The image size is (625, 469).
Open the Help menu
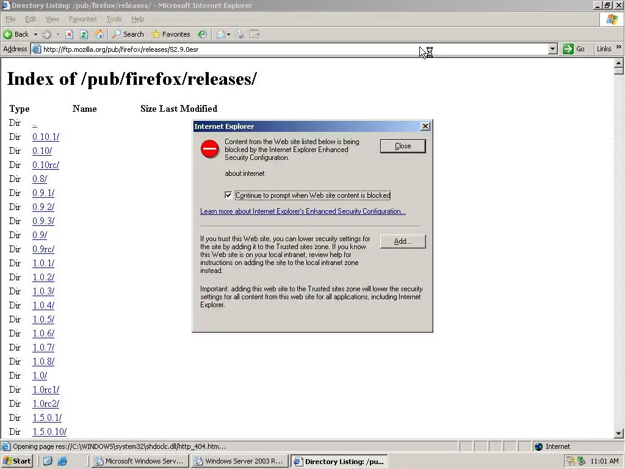137,19
